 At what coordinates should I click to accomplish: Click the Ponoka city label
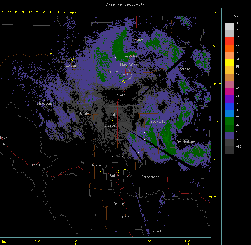point(140,40)
